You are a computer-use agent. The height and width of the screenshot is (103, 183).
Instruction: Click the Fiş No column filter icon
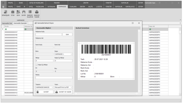click(6, 29)
